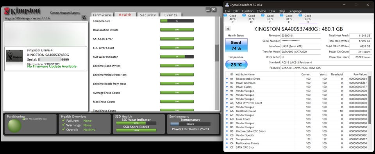Click status dot for Power Cycles attribute

(227, 87)
